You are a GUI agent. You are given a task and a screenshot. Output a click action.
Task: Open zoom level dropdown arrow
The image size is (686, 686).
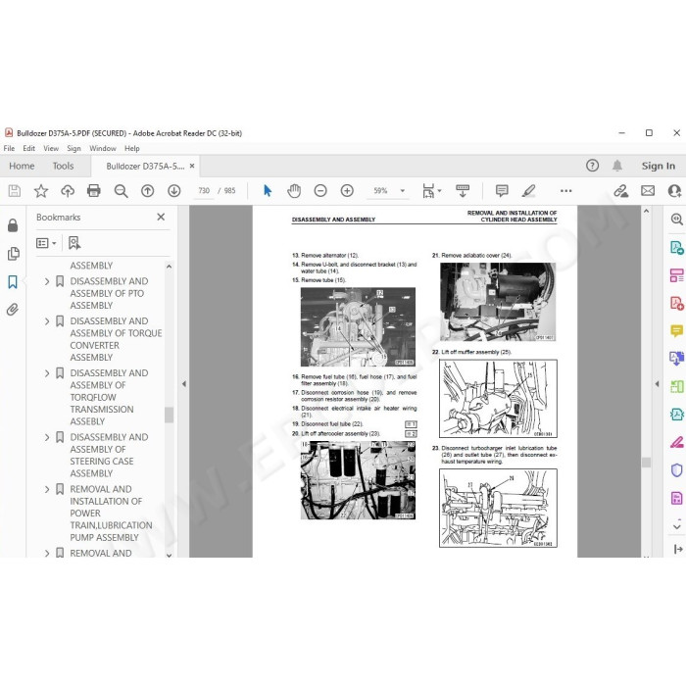(x=402, y=191)
